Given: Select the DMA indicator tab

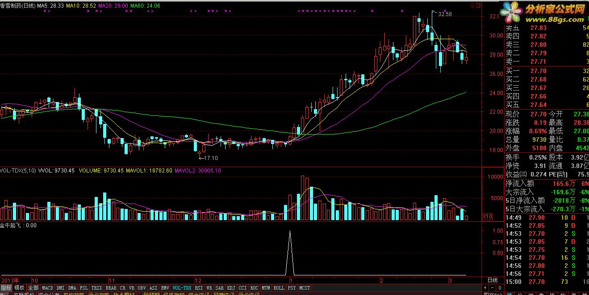Looking at the screenshot, I should [x=72, y=288].
